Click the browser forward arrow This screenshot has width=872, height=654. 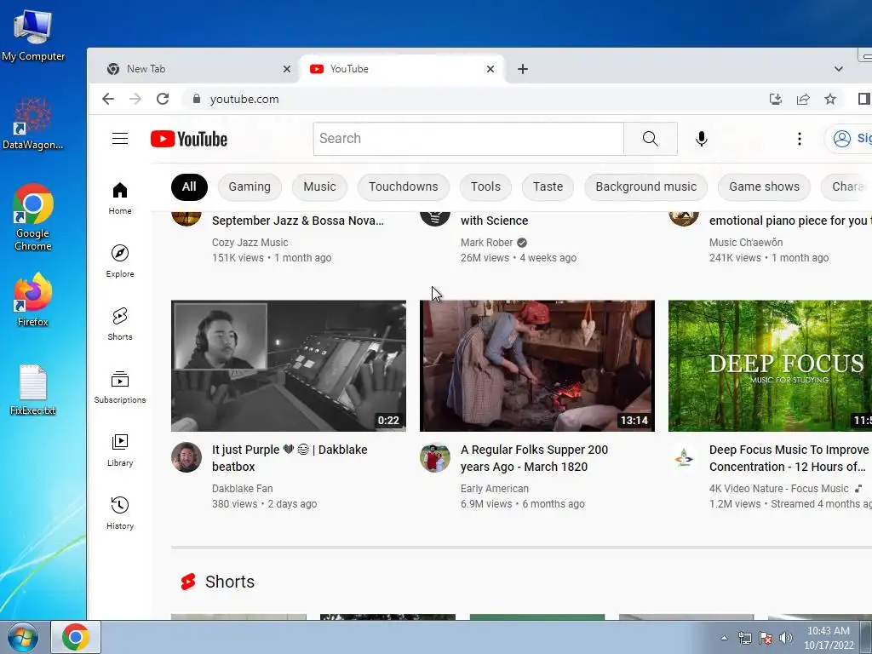(x=135, y=99)
